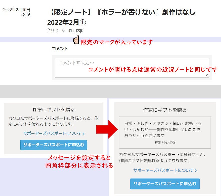Click the red 限定のマークが入っています annotation

click(117, 42)
